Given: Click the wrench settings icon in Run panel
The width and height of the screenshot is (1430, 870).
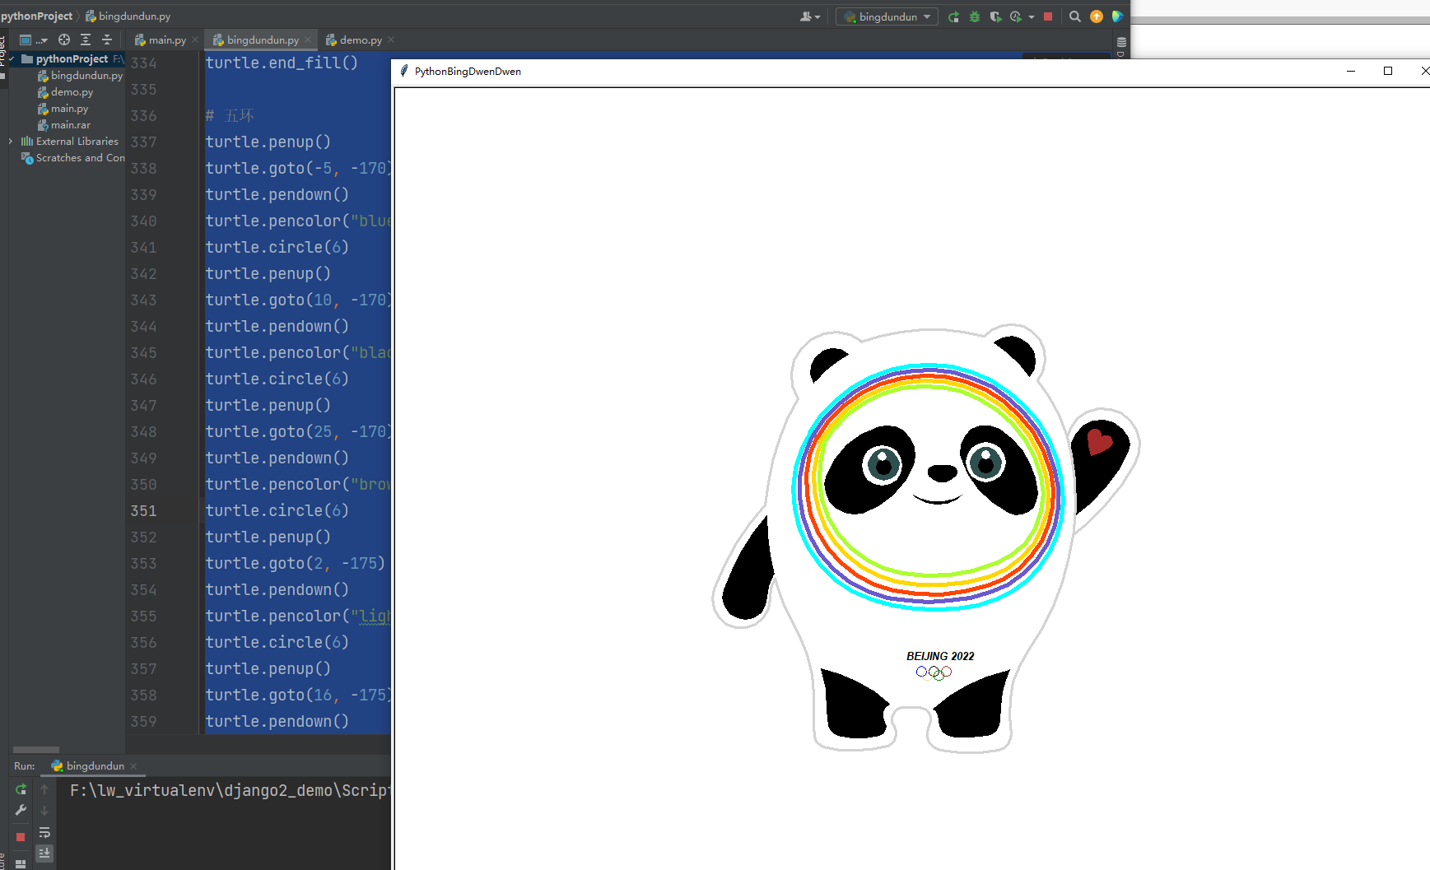Looking at the screenshot, I should (x=21, y=810).
